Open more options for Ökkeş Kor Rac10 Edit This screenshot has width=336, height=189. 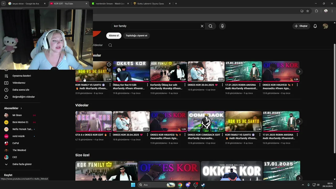click(148, 85)
